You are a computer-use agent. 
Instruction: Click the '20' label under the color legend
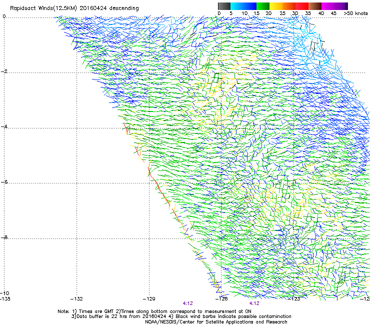[268, 13]
